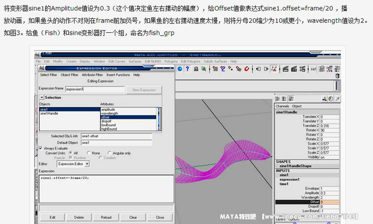Screen dimensions: 373x224
Task: Click the Attributes list scrollbar
Action: [159, 119]
